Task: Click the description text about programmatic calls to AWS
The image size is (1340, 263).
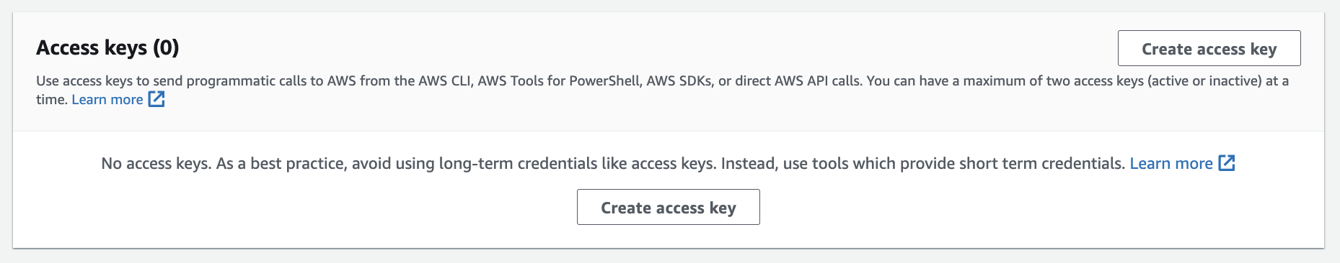Action: click(x=662, y=90)
